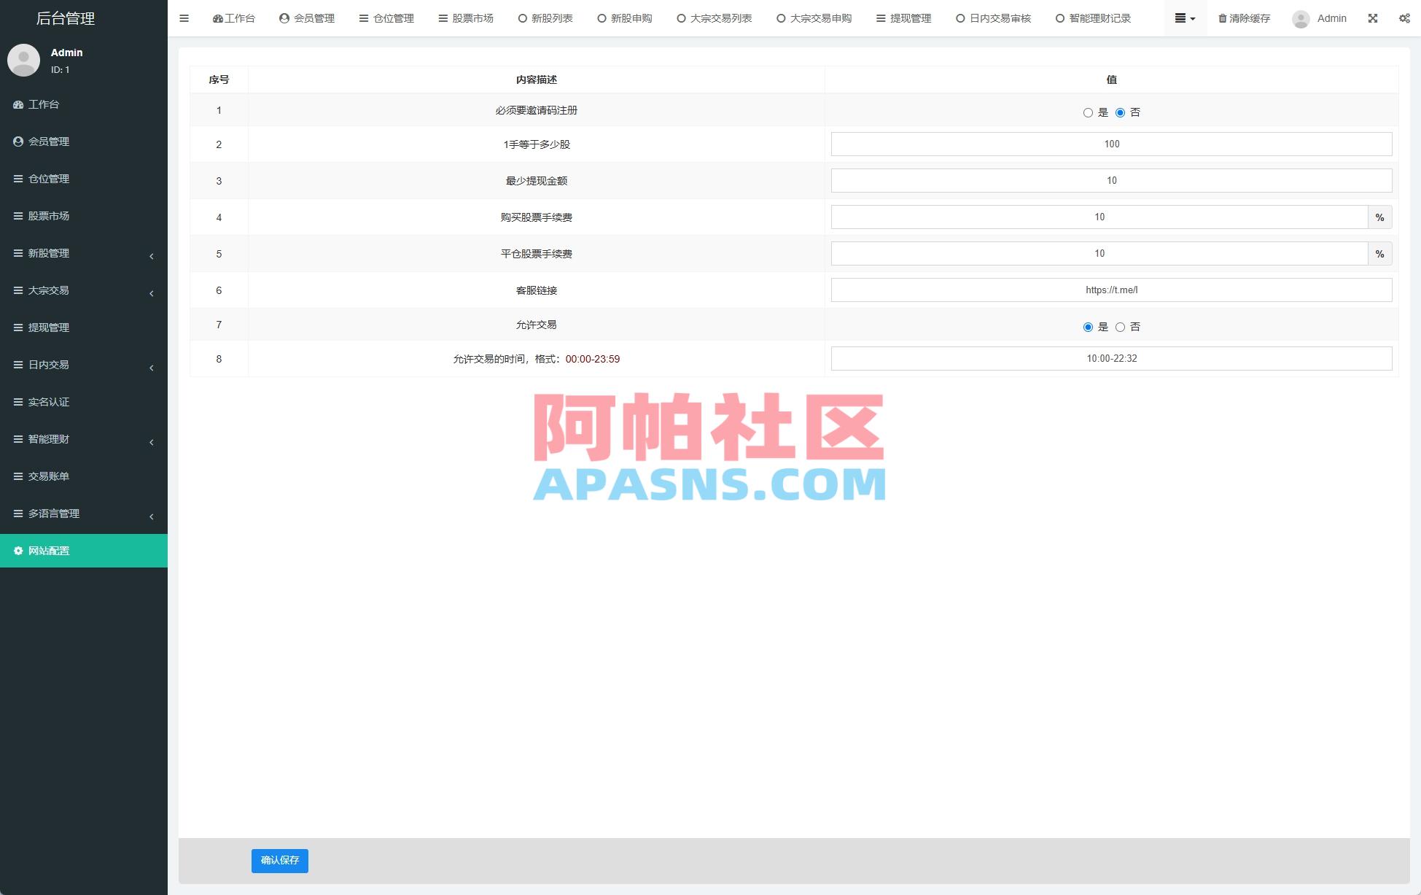Screen dimensions: 1421x895
Task: Select 否 radio for 允许交易
Action: pyautogui.click(x=1120, y=327)
